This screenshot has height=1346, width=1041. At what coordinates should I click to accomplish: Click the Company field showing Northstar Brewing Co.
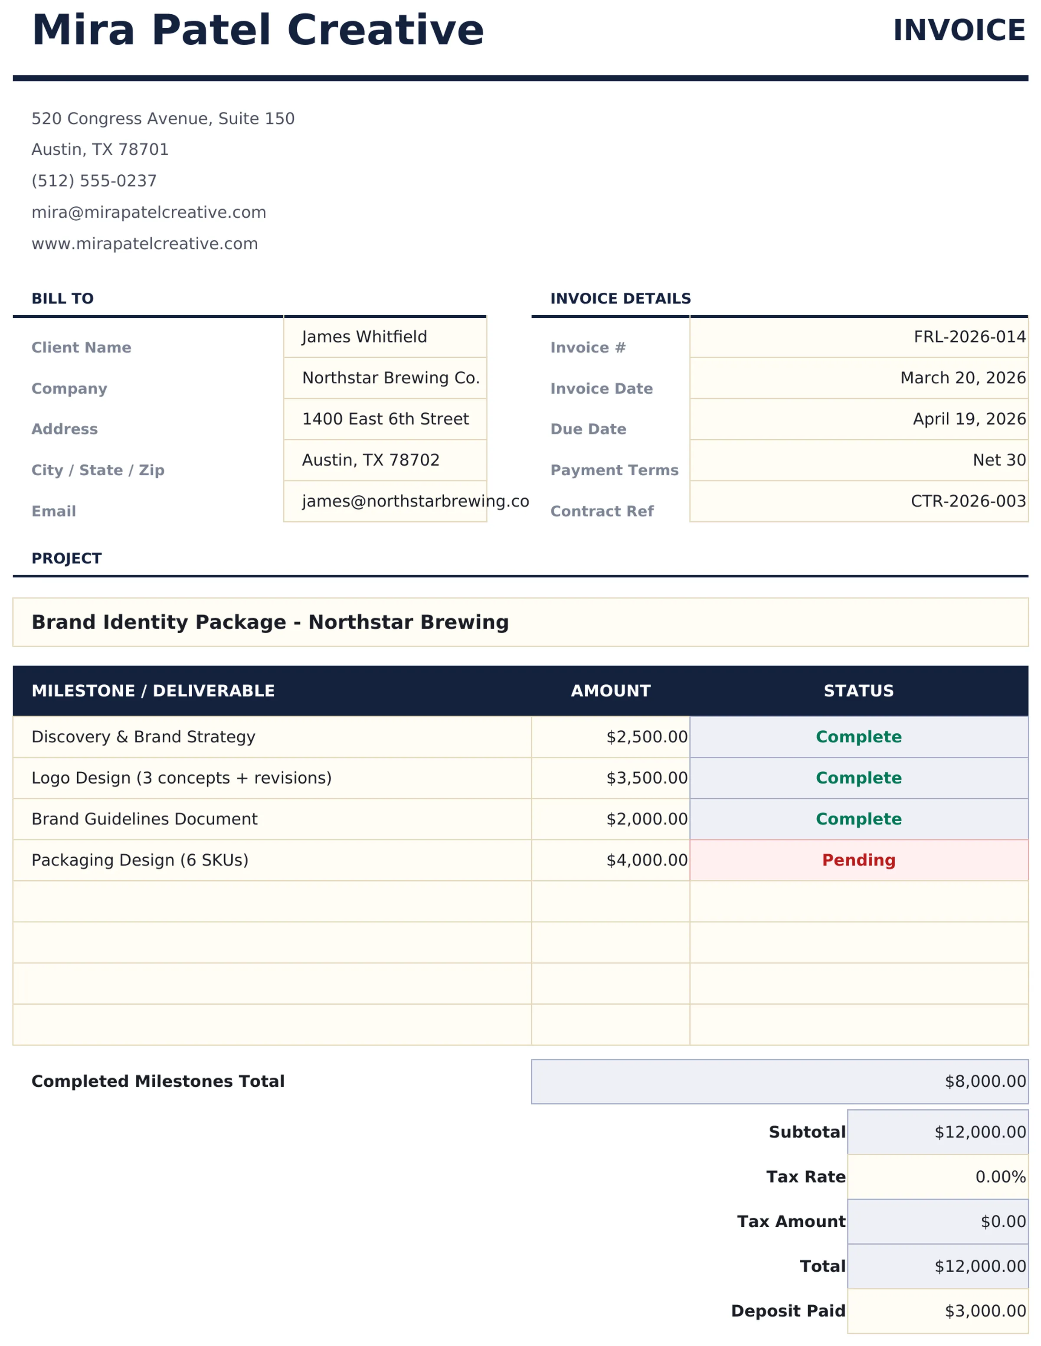click(x=385, y=378)
